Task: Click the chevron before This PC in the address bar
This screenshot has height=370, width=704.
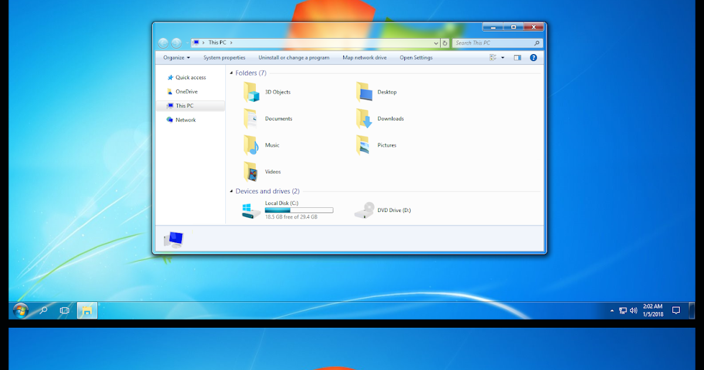Action: click(204, 43)
